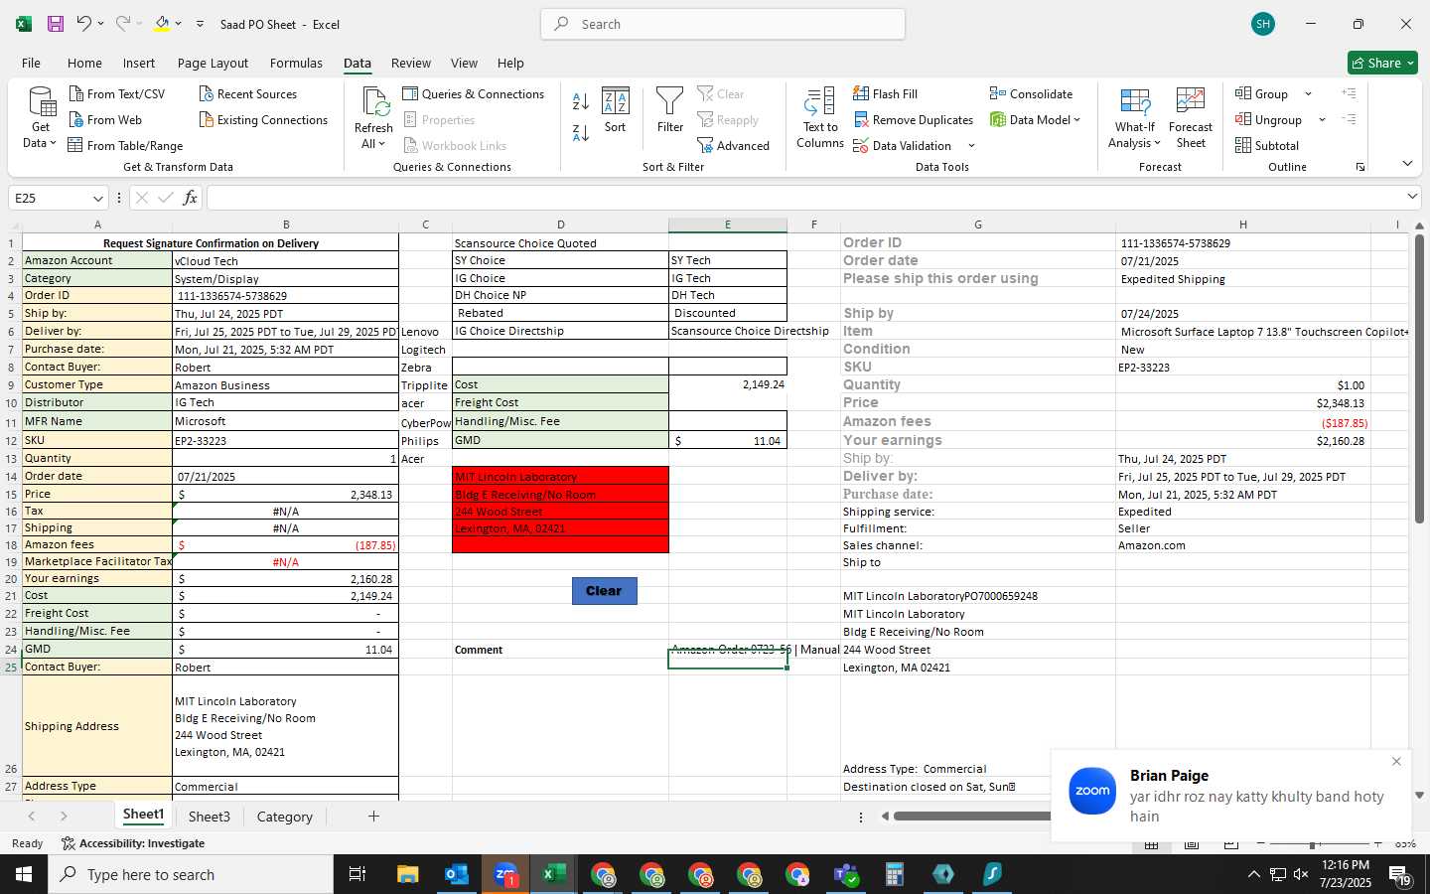
Task: Switch to the Home tab
Action: coord(84,63)
